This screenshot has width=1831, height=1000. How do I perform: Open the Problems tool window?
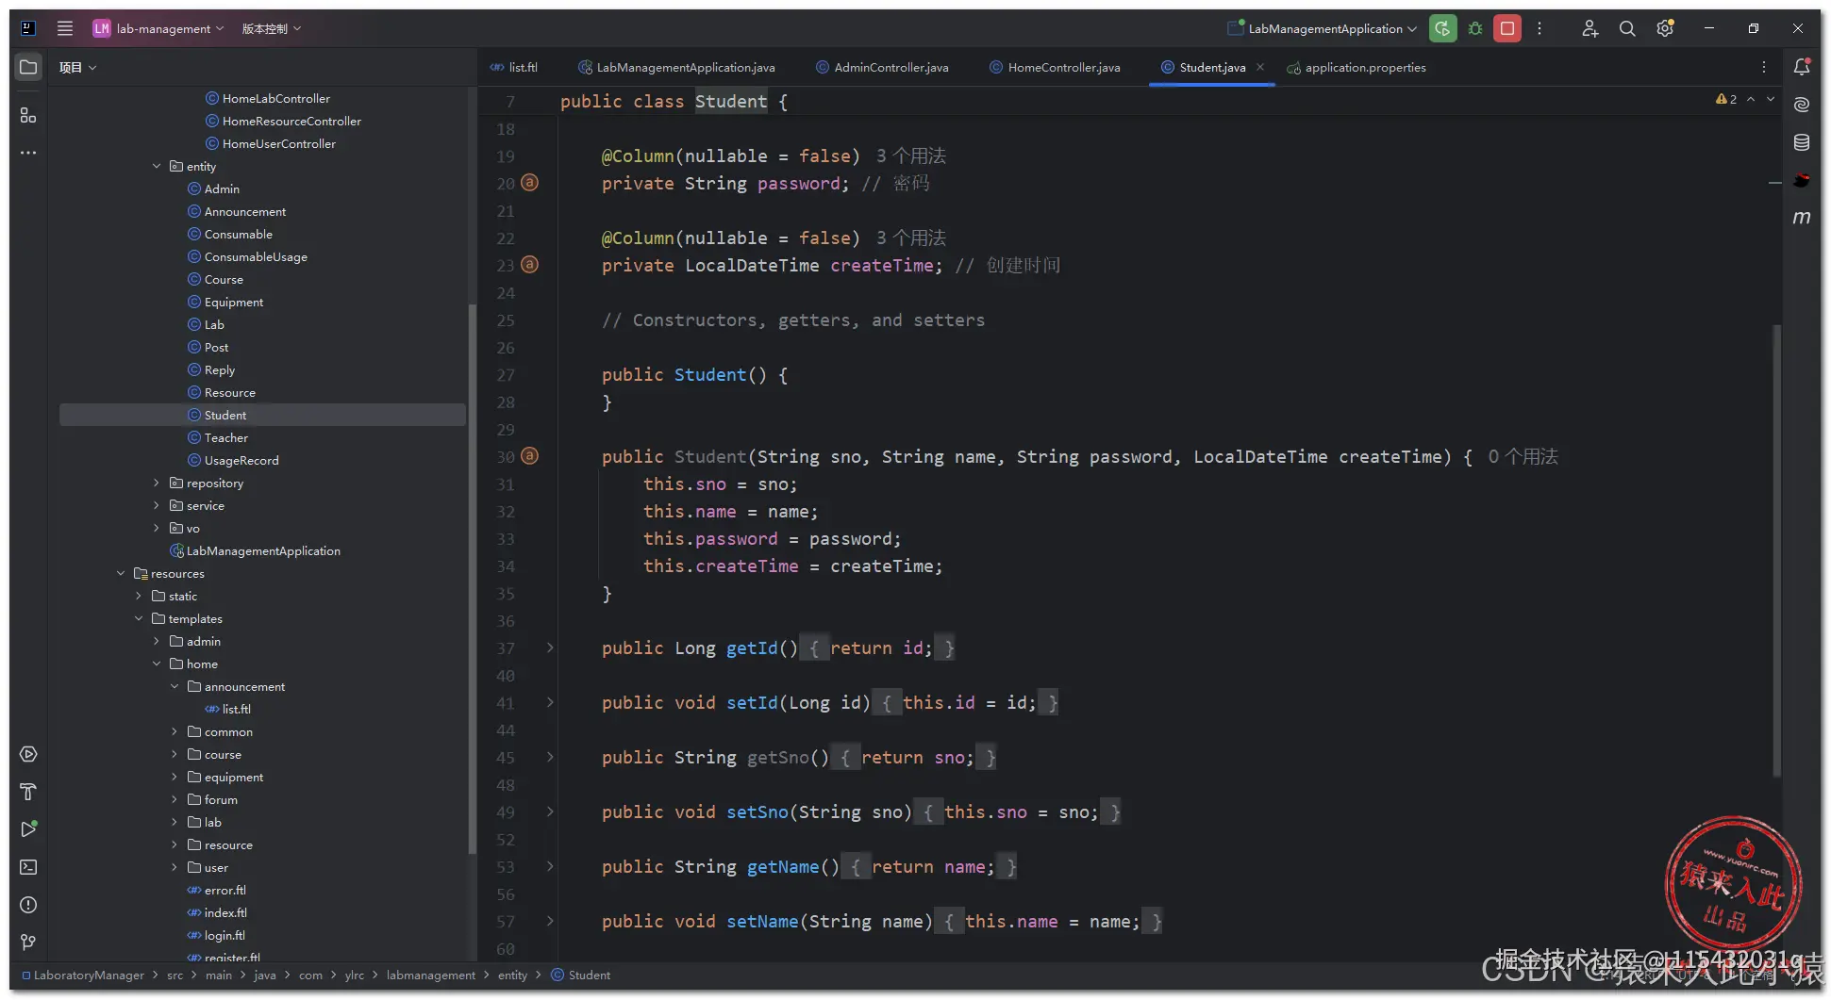tap(28, 905)
